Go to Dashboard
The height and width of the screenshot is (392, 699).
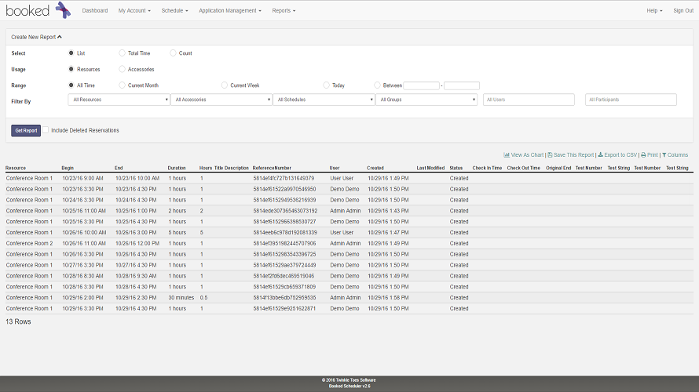tap(95, 11)
